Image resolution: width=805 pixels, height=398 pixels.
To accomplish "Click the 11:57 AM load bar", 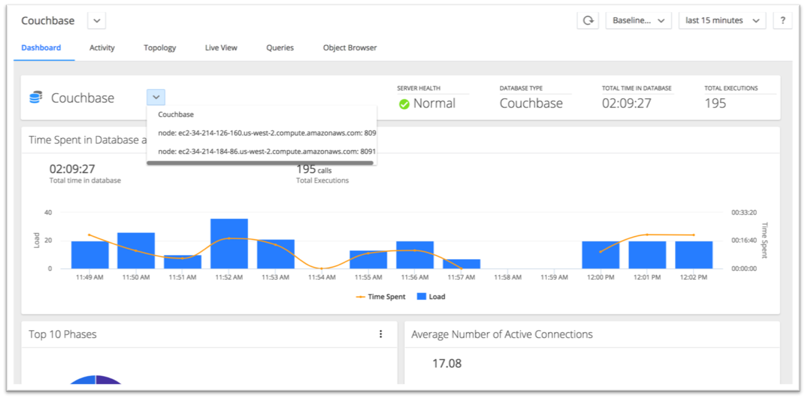I will (461, 264).
